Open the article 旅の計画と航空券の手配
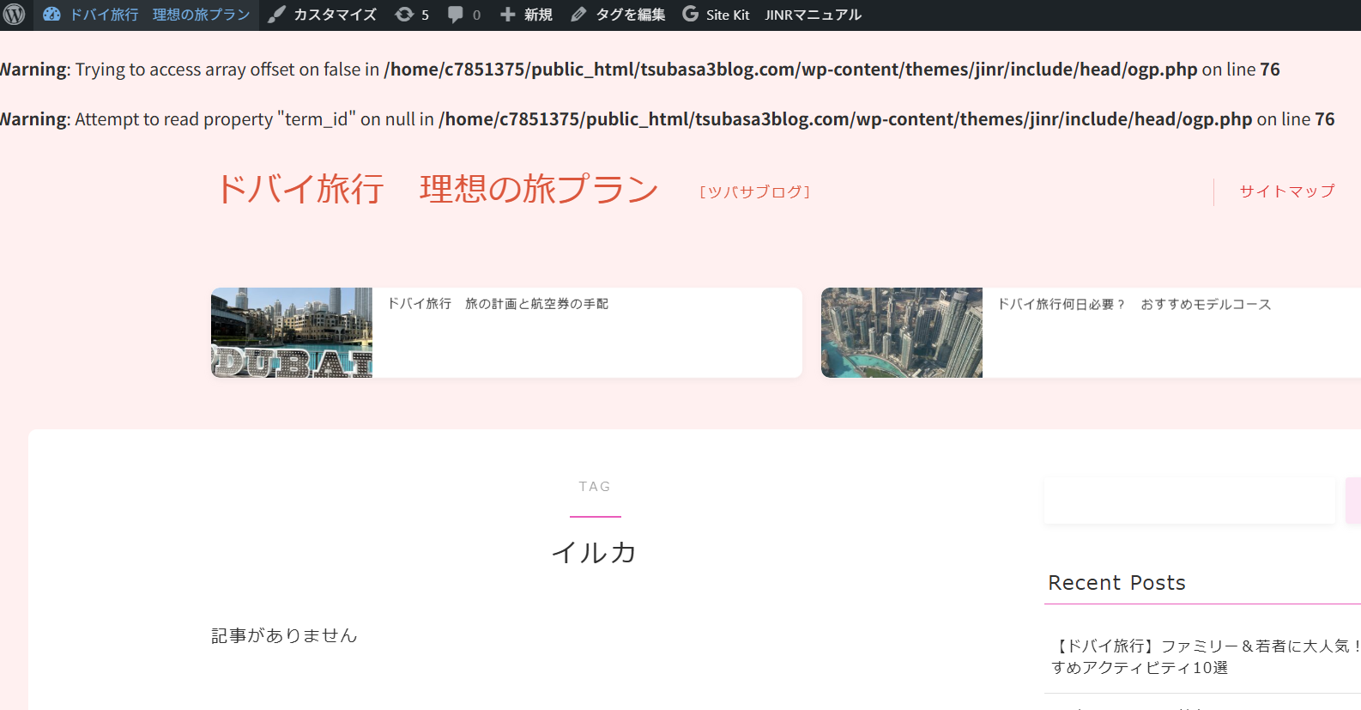Viewport: 1361px width, 710px height. click(x=498, y=304)
